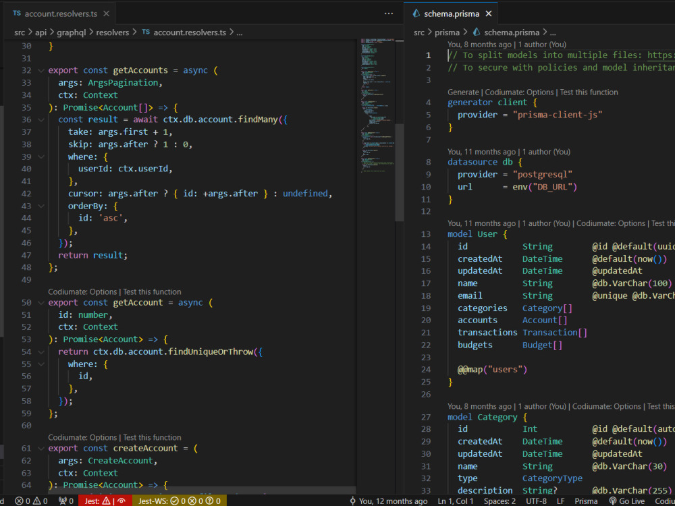
Task: Click 'LF' end of line selector
Action: [x=561, y=501]
